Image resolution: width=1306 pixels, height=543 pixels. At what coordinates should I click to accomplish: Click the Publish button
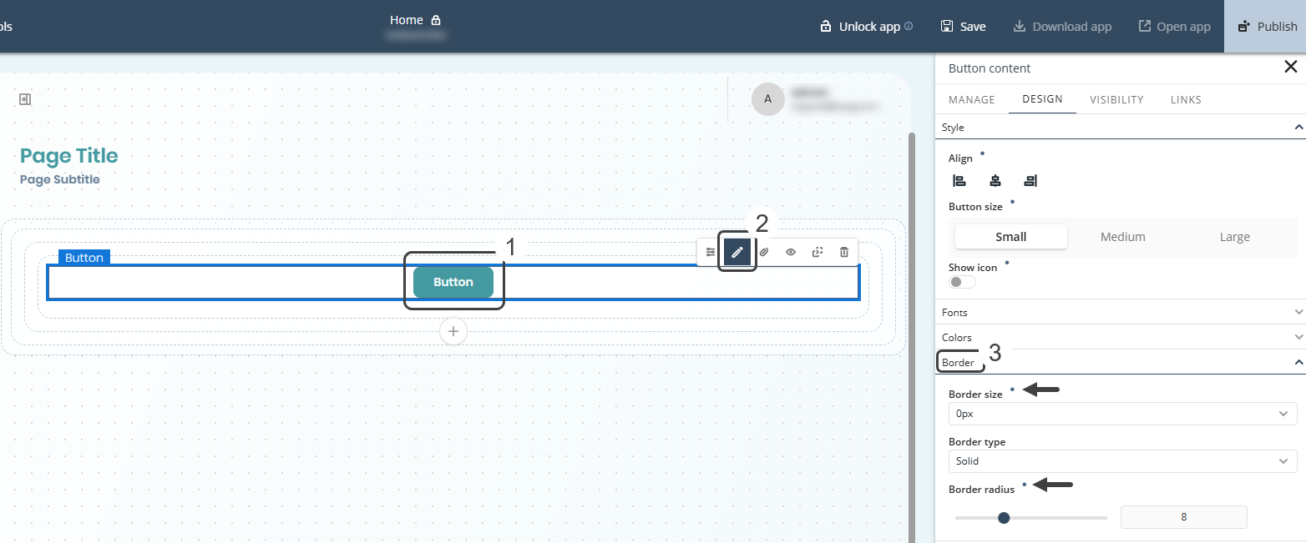1267,27
